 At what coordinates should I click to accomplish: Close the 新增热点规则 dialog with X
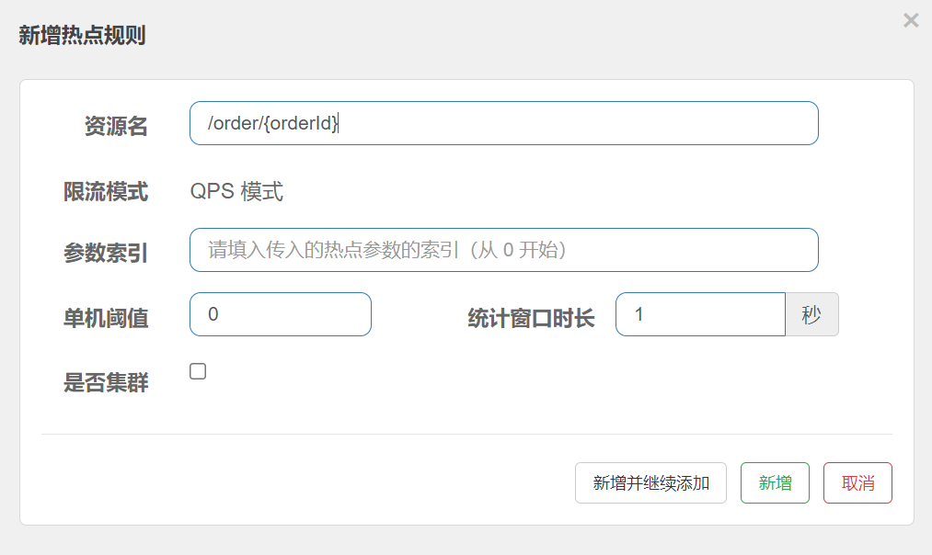(x=911, y=21)
